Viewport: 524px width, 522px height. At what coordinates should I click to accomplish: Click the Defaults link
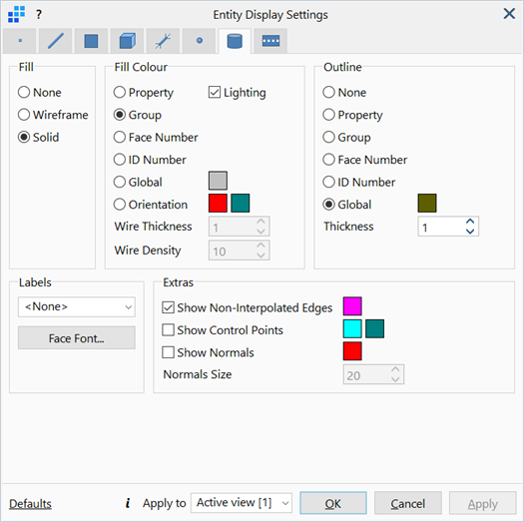tap(30, 504)
